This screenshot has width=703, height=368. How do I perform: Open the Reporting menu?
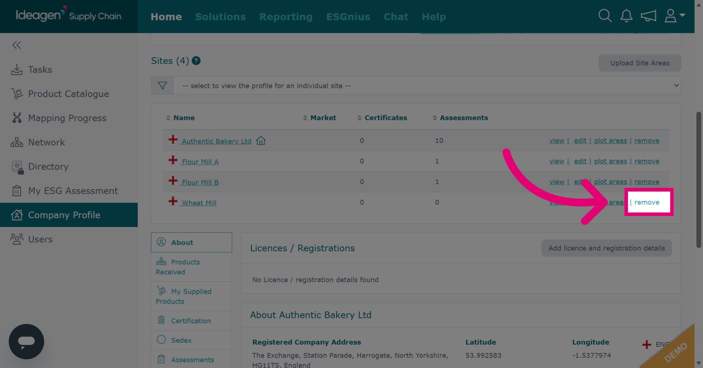(x=286, y=17)
